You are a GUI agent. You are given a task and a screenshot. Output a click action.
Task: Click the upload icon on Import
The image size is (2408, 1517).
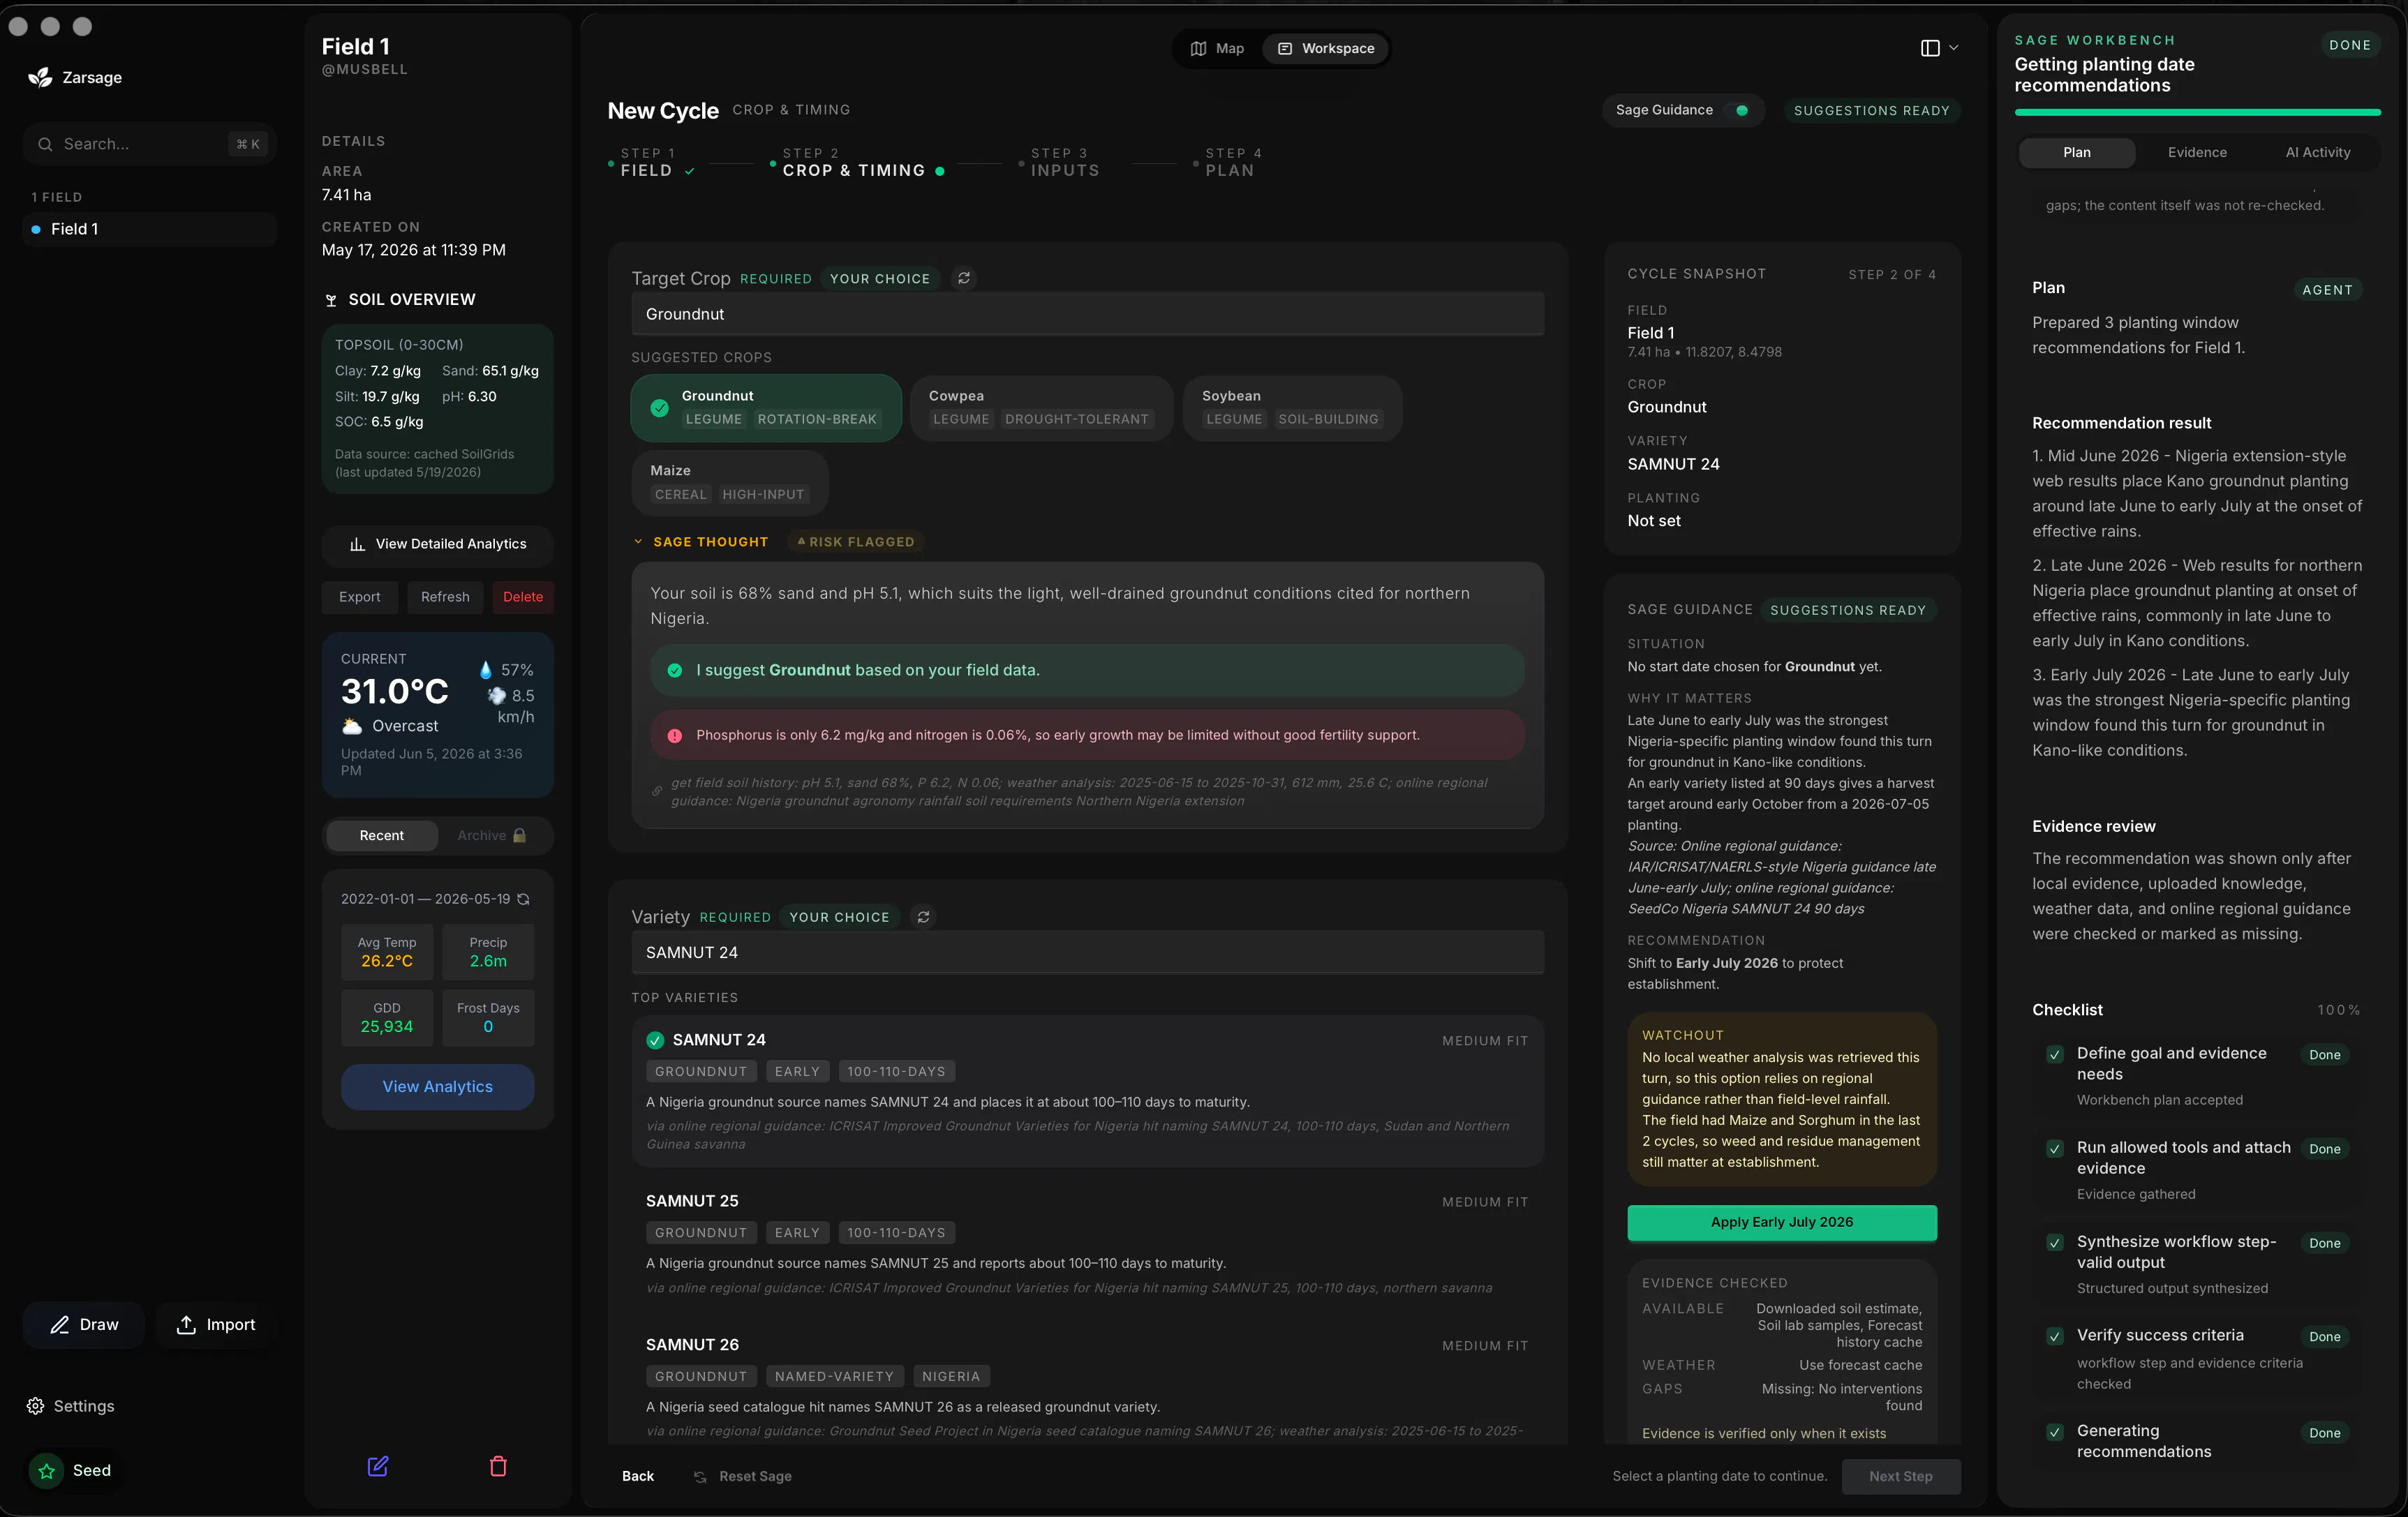[x=186, y=1324]
